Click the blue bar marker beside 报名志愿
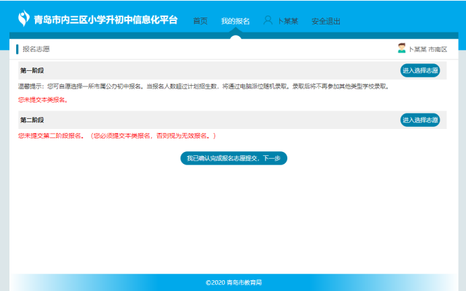Screen dimensions: 466x291 (18, 49)
